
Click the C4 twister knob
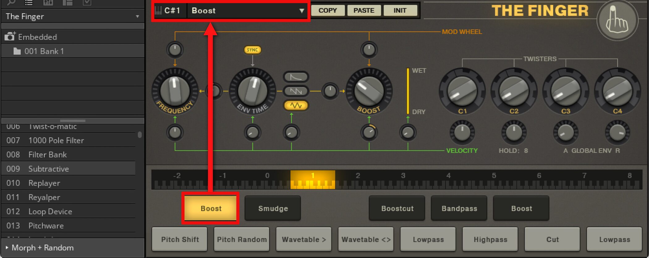coord(617,91)
